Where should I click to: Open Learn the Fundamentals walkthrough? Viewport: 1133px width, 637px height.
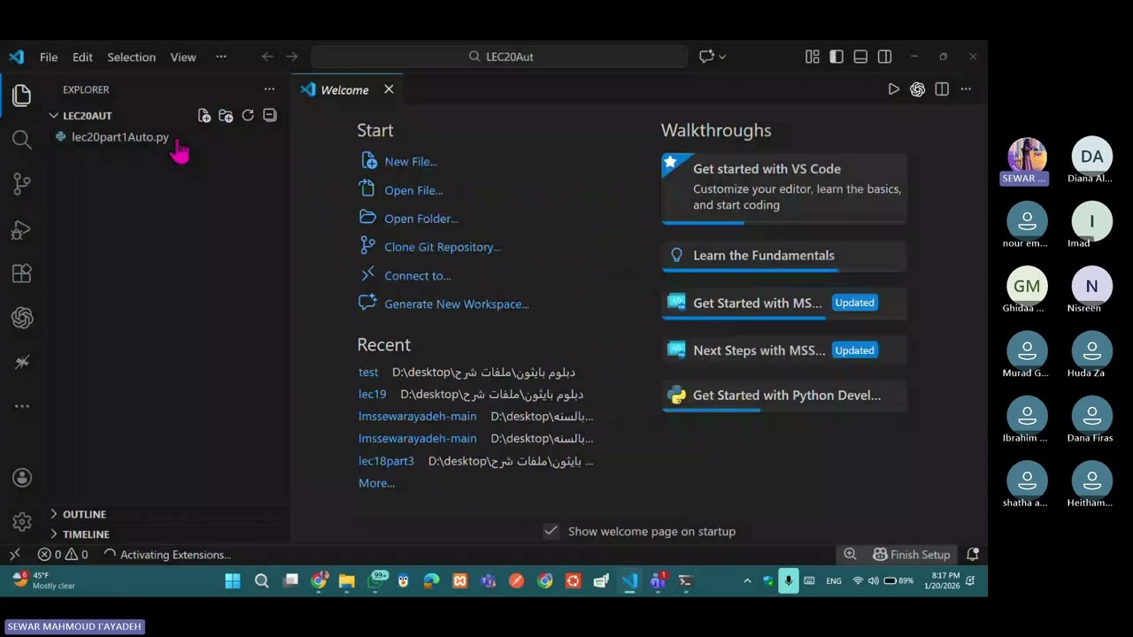[784, 256]
